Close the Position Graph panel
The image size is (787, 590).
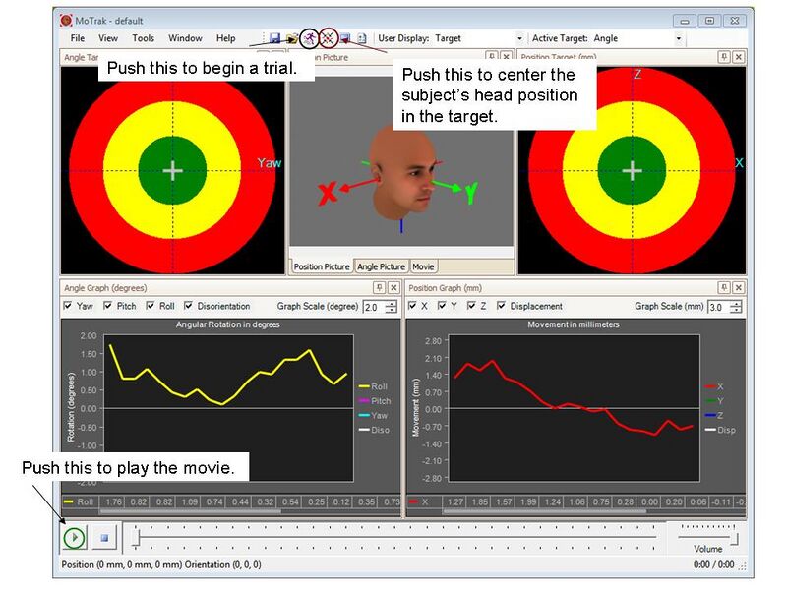tap(739, 287)
